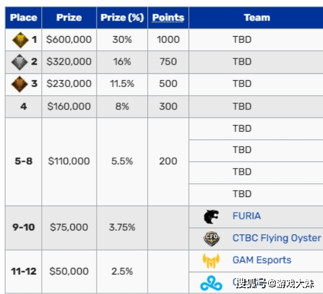Click the Team column header

[x=257, y=17]
